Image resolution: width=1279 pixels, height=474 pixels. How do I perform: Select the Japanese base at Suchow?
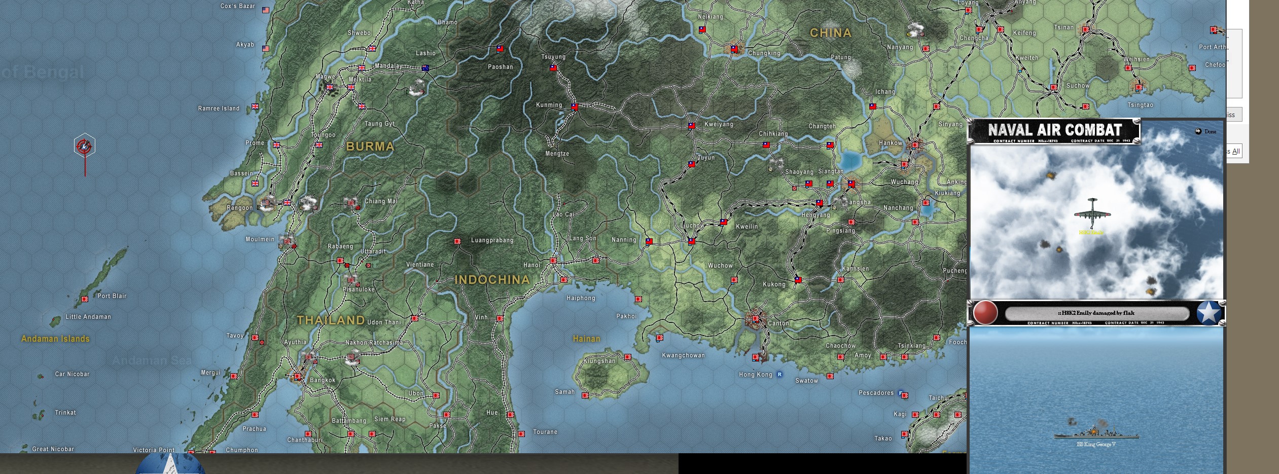1053,87
